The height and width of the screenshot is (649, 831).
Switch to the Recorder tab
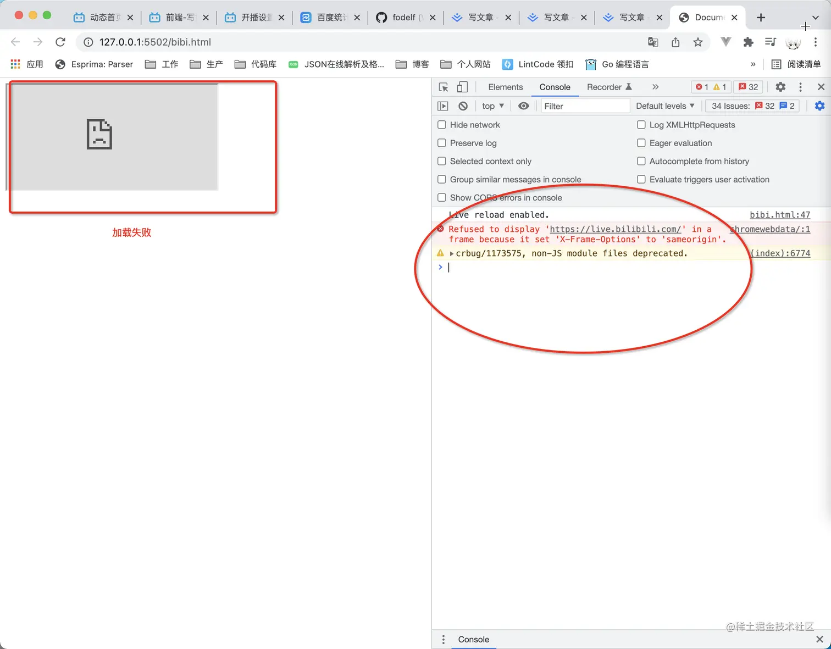(610, 87)
